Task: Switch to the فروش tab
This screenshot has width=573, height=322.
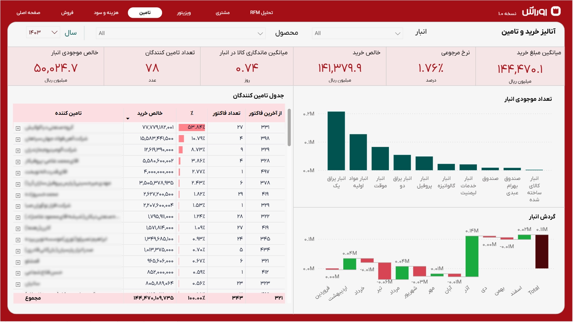Action: pos(67,13)
